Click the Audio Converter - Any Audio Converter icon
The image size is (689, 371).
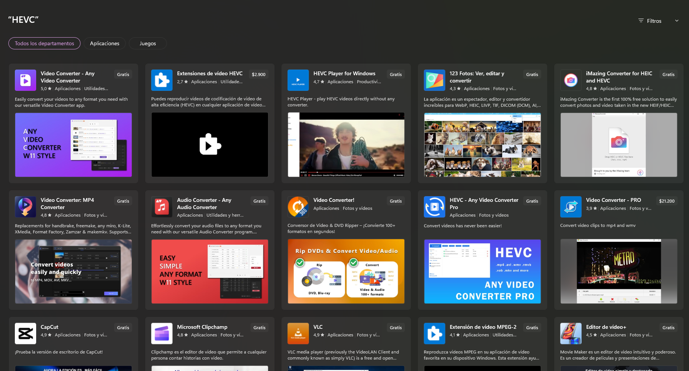point(162,207)
